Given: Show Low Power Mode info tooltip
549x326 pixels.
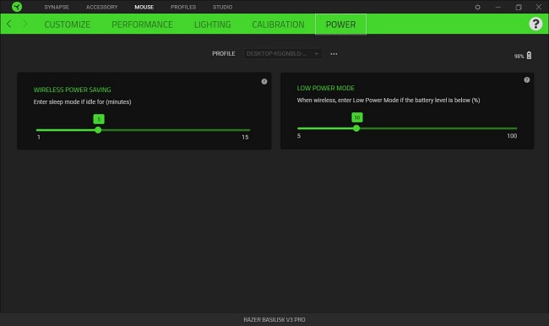Looking at the screenshot, I should click(526, 80).
